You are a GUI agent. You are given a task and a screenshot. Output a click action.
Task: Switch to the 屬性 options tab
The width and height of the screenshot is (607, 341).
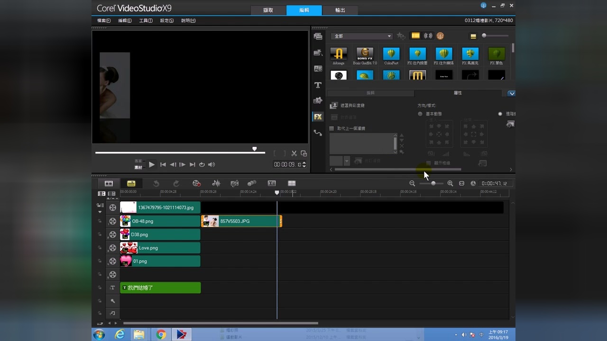click(x=458, y=93)
